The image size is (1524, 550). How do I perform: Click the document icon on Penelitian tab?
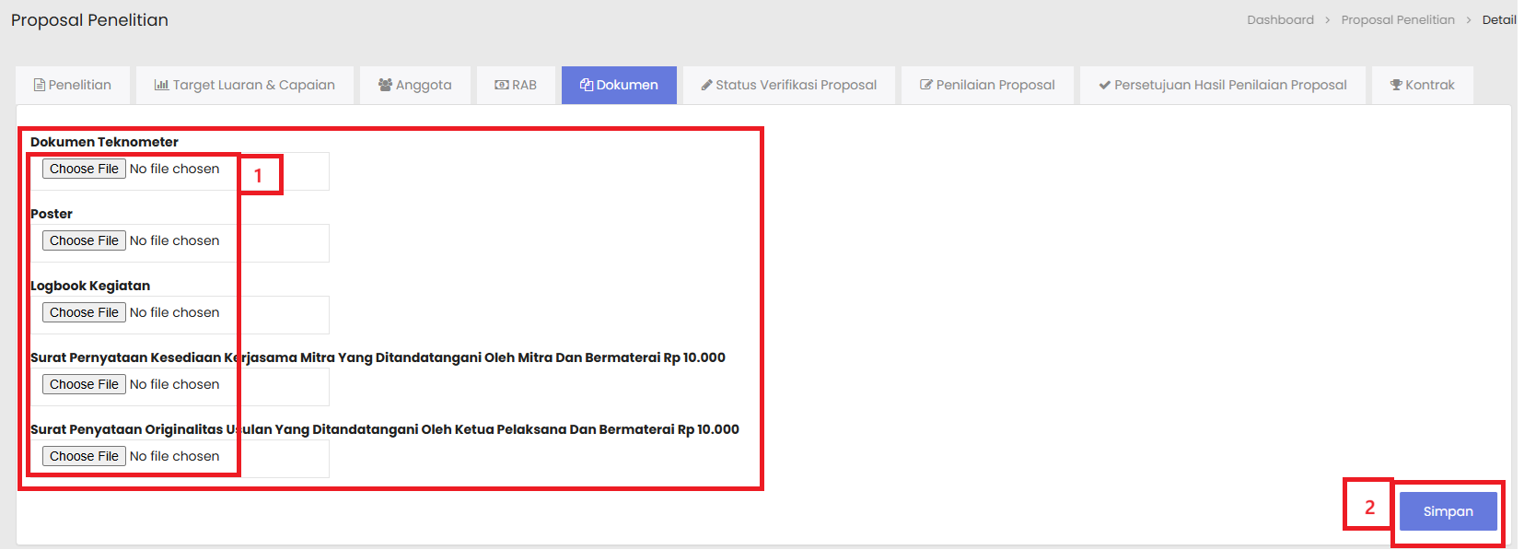click(x=40, y=86)
